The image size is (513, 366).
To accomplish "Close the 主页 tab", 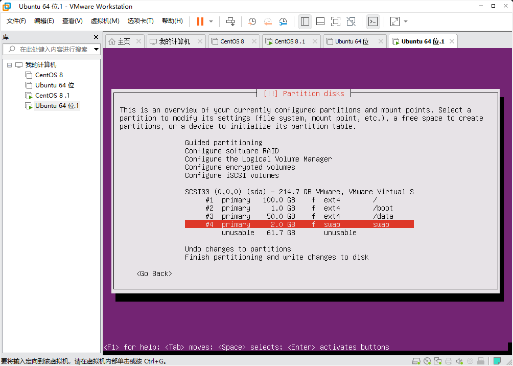I will (x=138, y=41).
